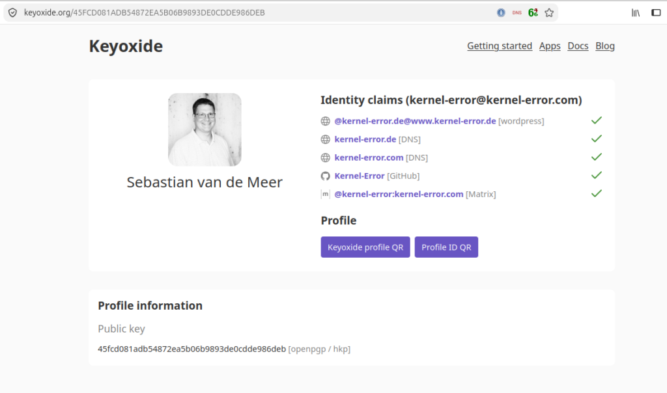
Task: Click the Matrix logo icon
Action: pos(326,194)
